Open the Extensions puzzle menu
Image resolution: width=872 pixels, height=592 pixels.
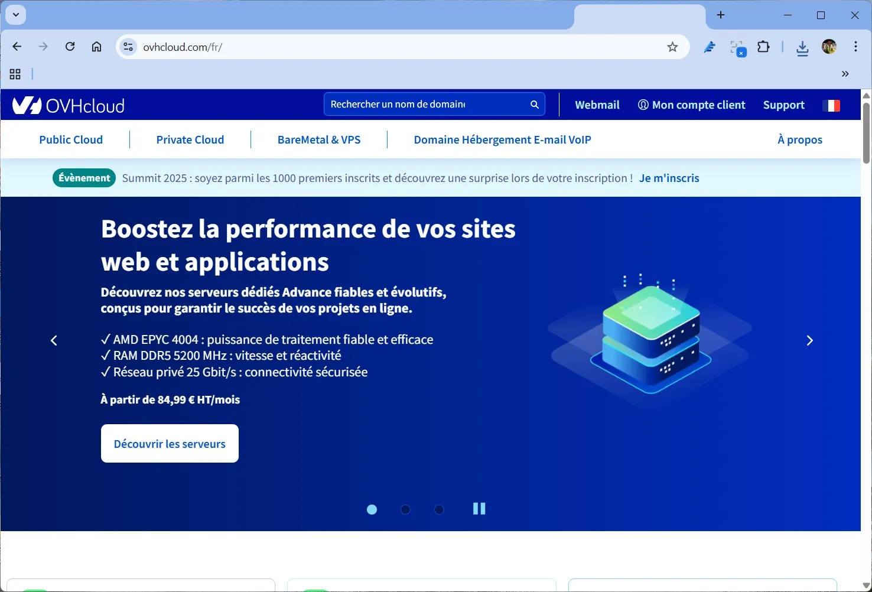pos(763,47)
